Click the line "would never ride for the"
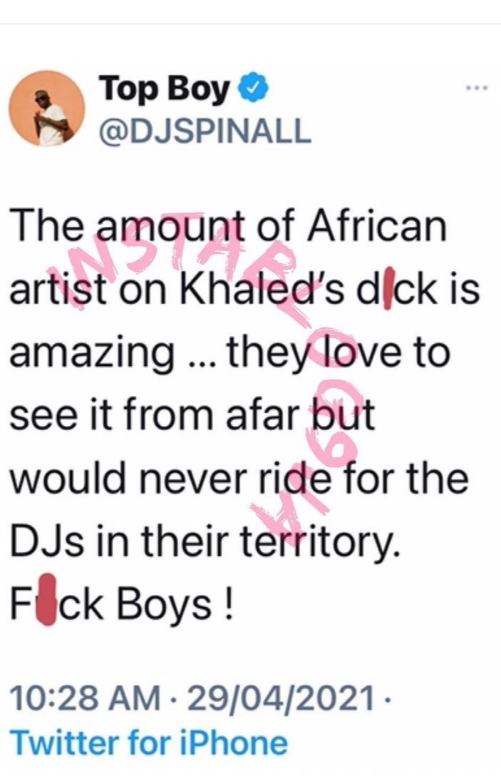This screenshot has width=501, height=784. pos(240,481)
